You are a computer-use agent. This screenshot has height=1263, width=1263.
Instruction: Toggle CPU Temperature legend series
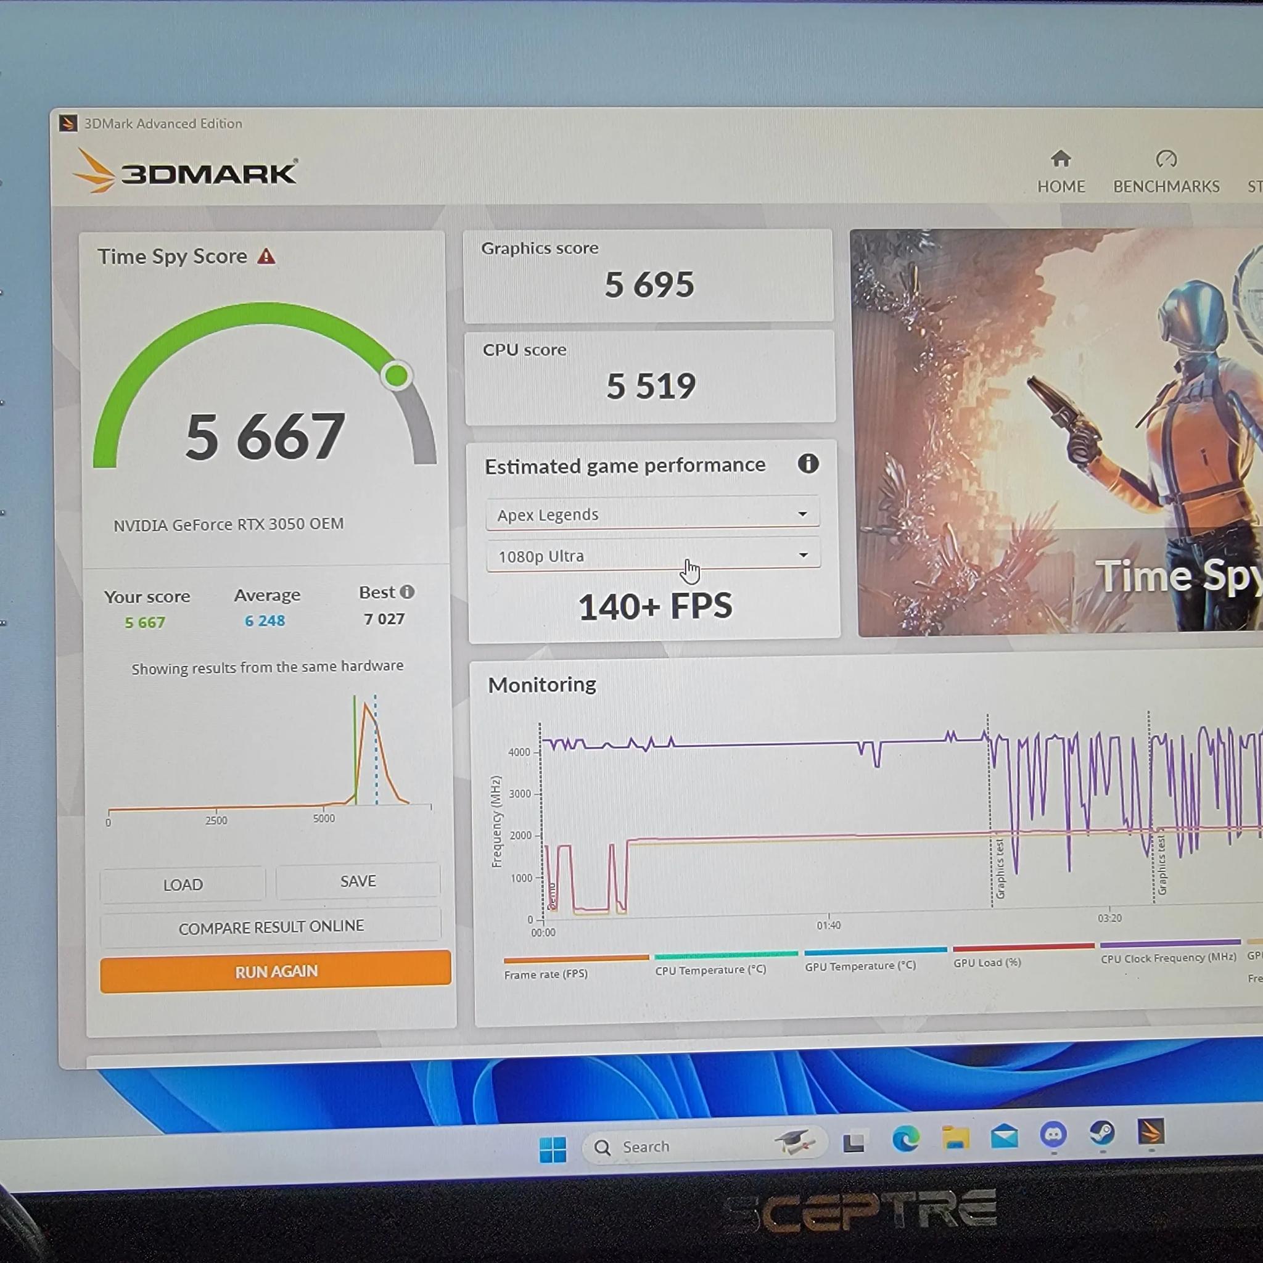(x=710, y=969)
